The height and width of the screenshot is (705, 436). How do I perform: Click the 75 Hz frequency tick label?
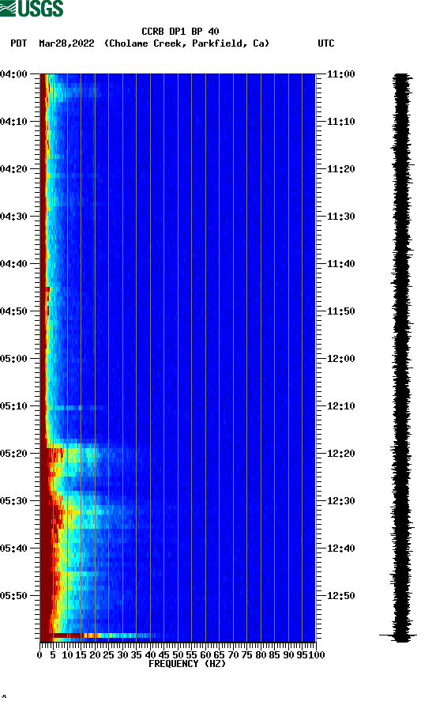pos(246,655)
